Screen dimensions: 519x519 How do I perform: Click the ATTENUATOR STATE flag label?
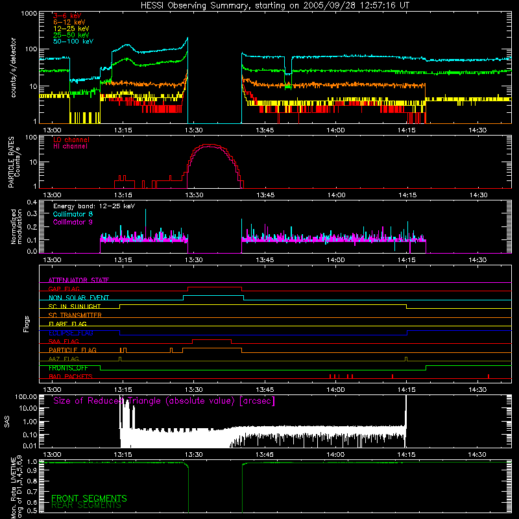coord(78,280)
